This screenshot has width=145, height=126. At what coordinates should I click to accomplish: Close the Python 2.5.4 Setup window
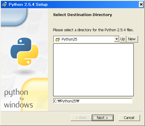click(141, 4)
